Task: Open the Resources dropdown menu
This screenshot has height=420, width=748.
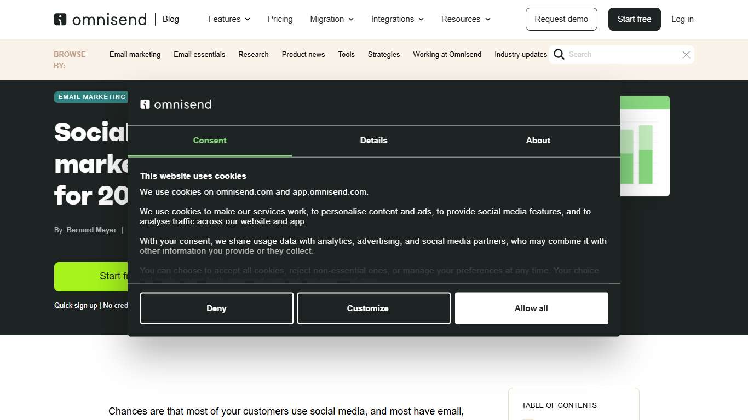Action: point(465,19)
